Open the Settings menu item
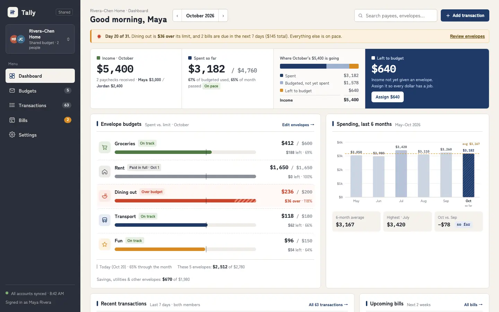499x312 pixels. coord(40,135)
